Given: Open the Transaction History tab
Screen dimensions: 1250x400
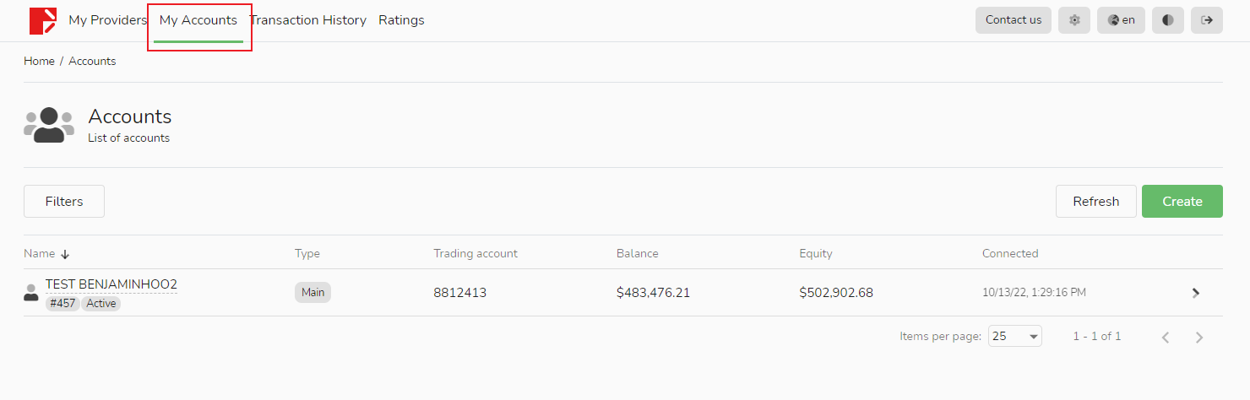Looking at the screenshot, I should click(308, 20).
